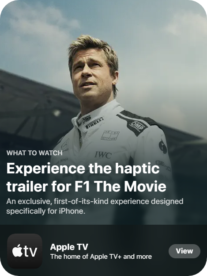Click the round emblem on the sleeve
207x276 pixels.
(163, 147)
